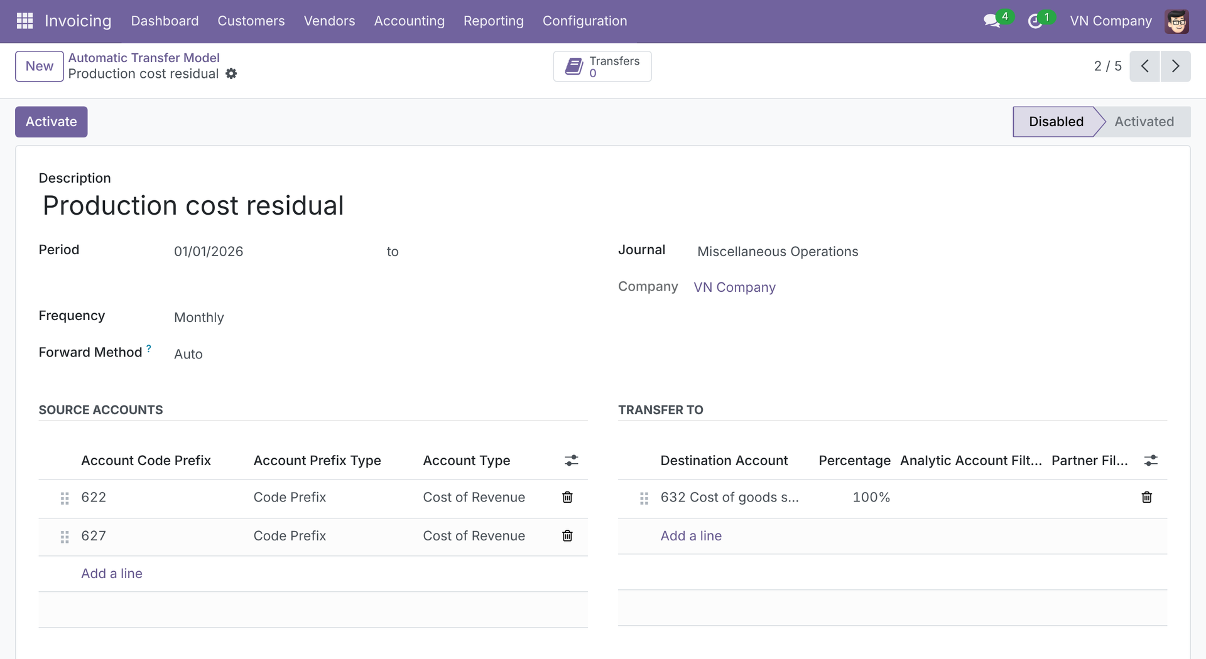Go to the previous record arrow
1206x659 pixels.
(x=1144, y=66)
